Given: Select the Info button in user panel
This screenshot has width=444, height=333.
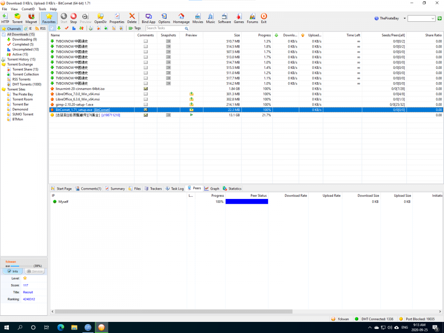Looking at the screenshot, I should [12, 271].
